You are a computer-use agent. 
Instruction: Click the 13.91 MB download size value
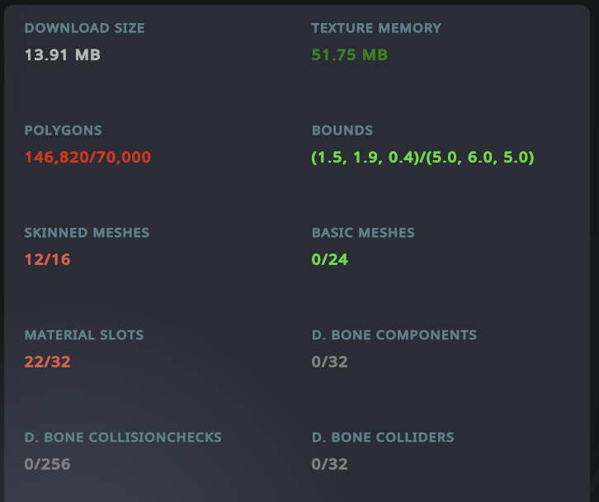(x=62, y=55)
